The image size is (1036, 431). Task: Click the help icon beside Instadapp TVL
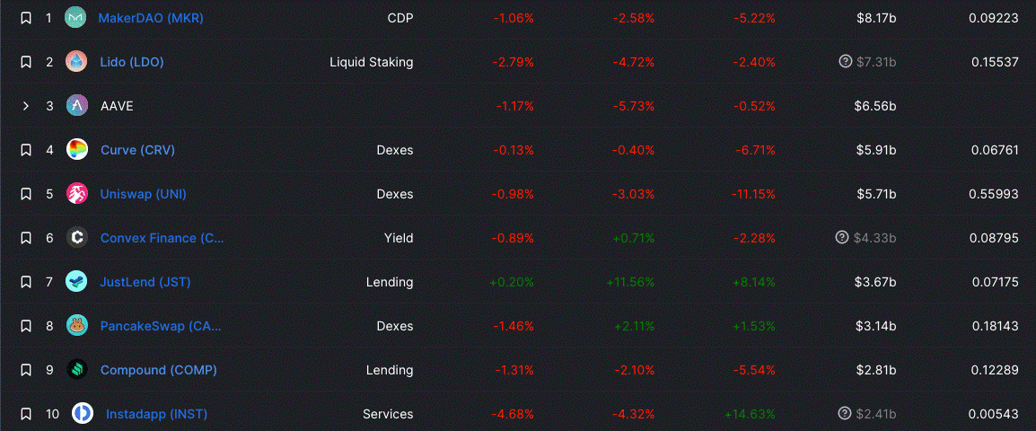pos(844,414)
